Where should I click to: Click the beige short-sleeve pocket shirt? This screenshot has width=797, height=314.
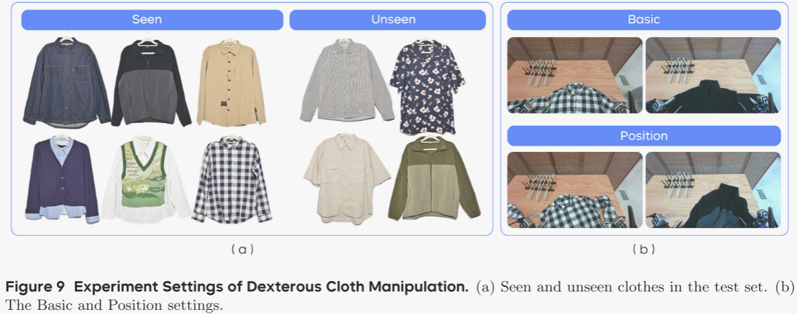(347, 178)
